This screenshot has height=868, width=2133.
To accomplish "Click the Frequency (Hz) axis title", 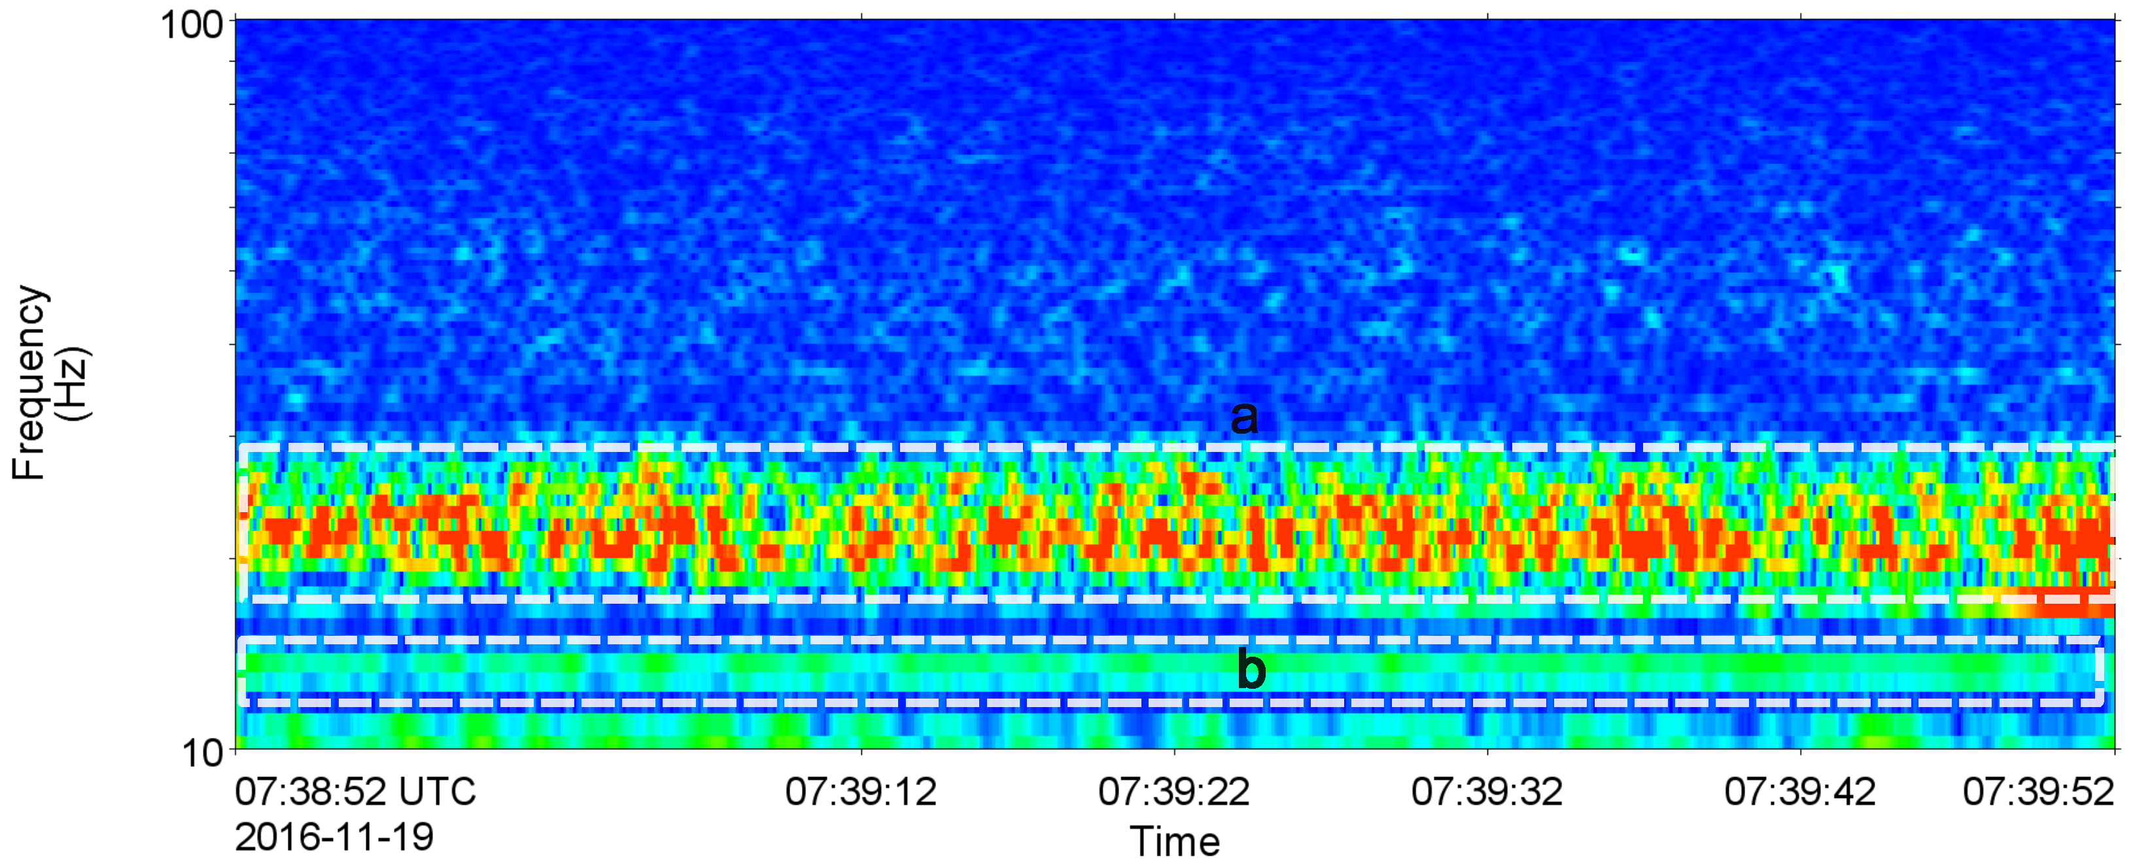I will 50,383.
